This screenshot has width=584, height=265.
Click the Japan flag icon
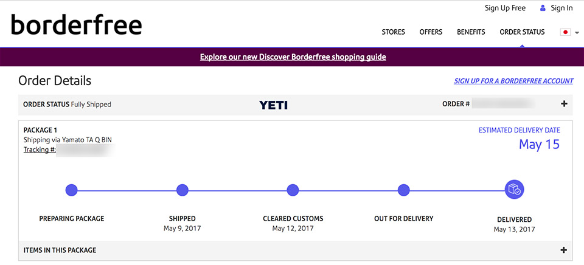[x=565, y=32]
